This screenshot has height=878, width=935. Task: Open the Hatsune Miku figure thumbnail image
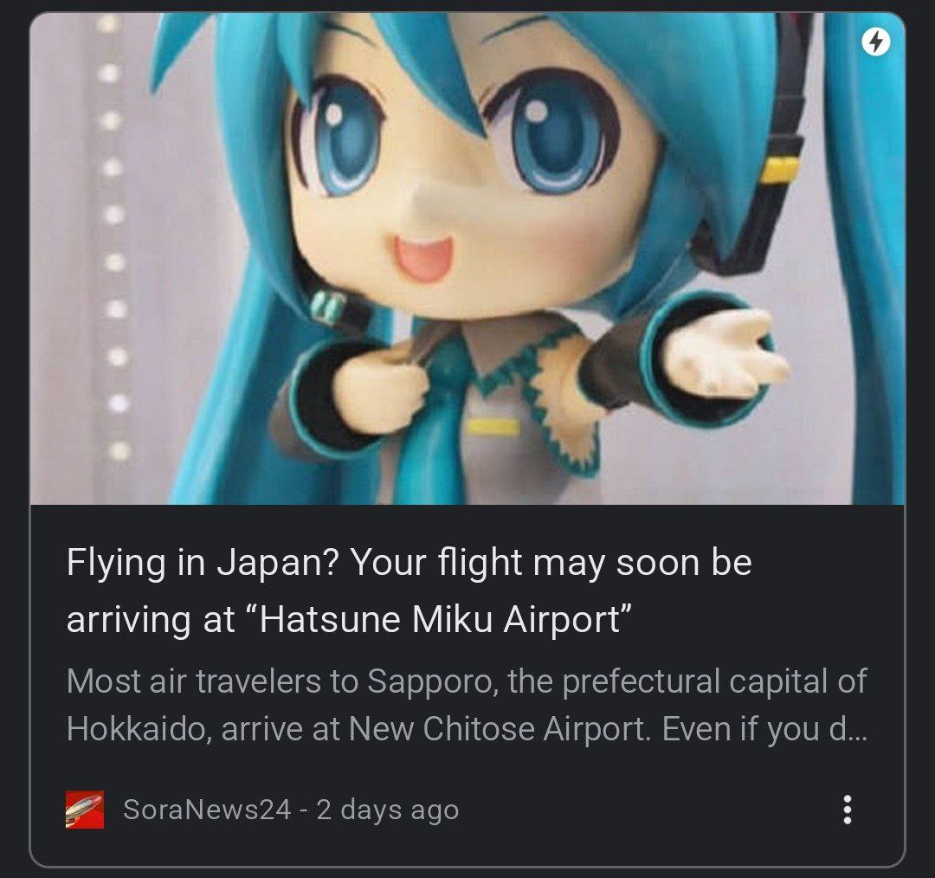467,259
